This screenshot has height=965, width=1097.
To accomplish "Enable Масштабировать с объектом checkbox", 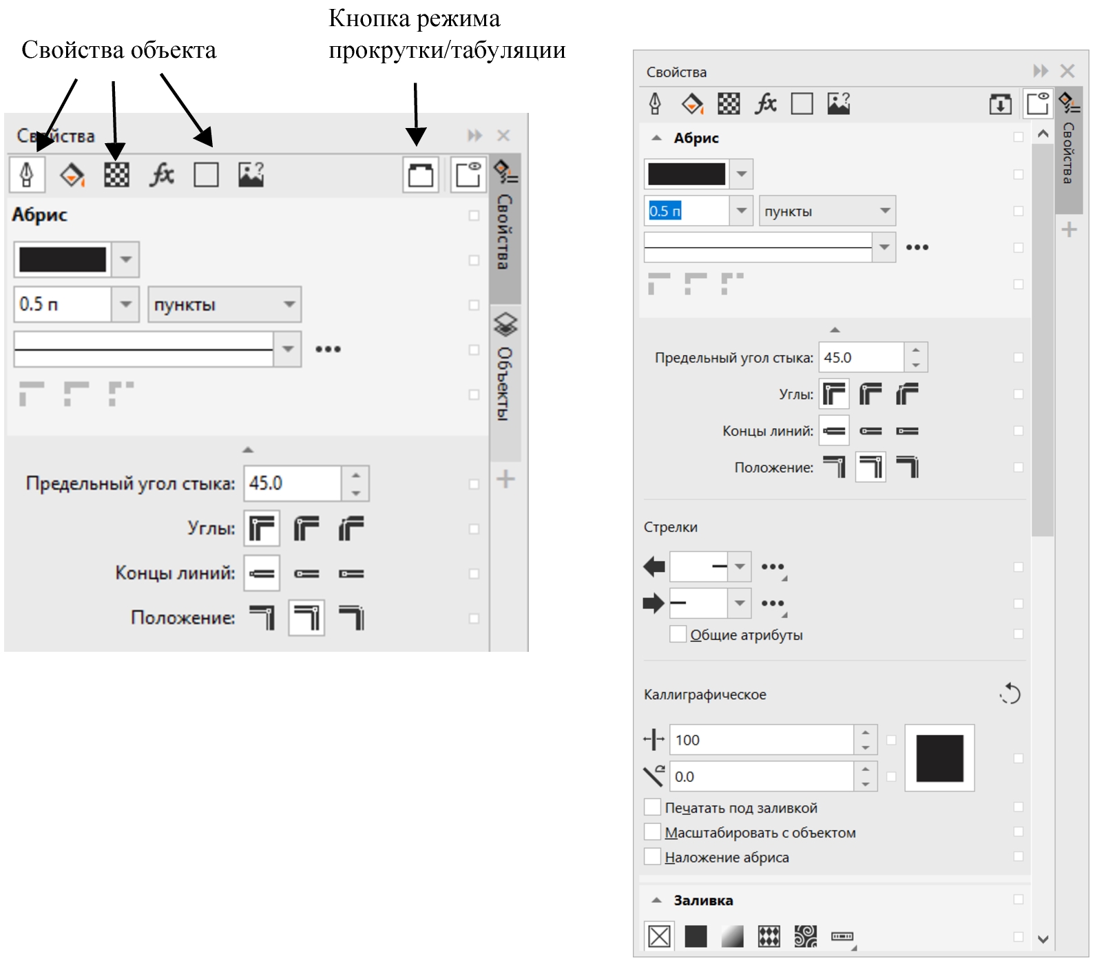I will coord(652,831).
